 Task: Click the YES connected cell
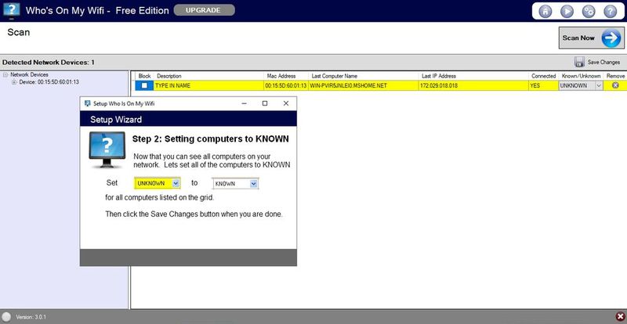pos(543,85)
